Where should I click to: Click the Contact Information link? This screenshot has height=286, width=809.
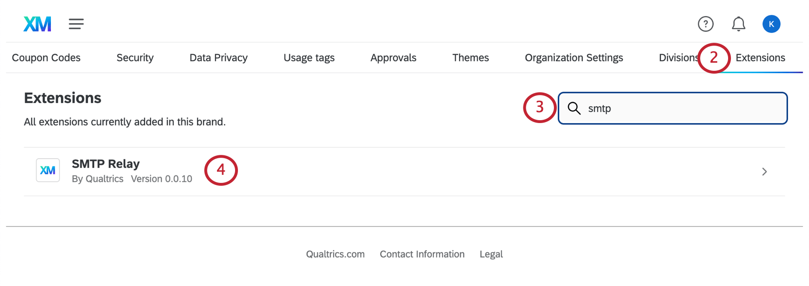click(422, 254)
